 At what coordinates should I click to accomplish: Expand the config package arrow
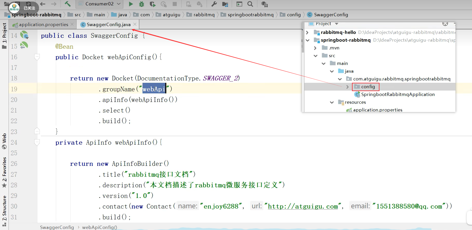[348, 87]
